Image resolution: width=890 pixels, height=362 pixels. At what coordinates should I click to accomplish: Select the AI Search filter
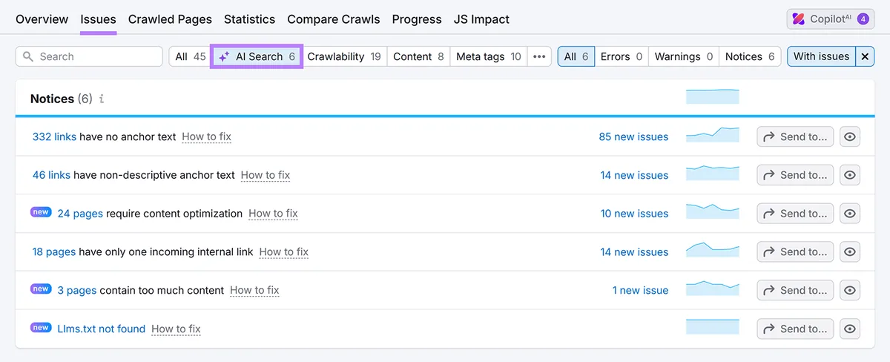[x=257, y=56]
